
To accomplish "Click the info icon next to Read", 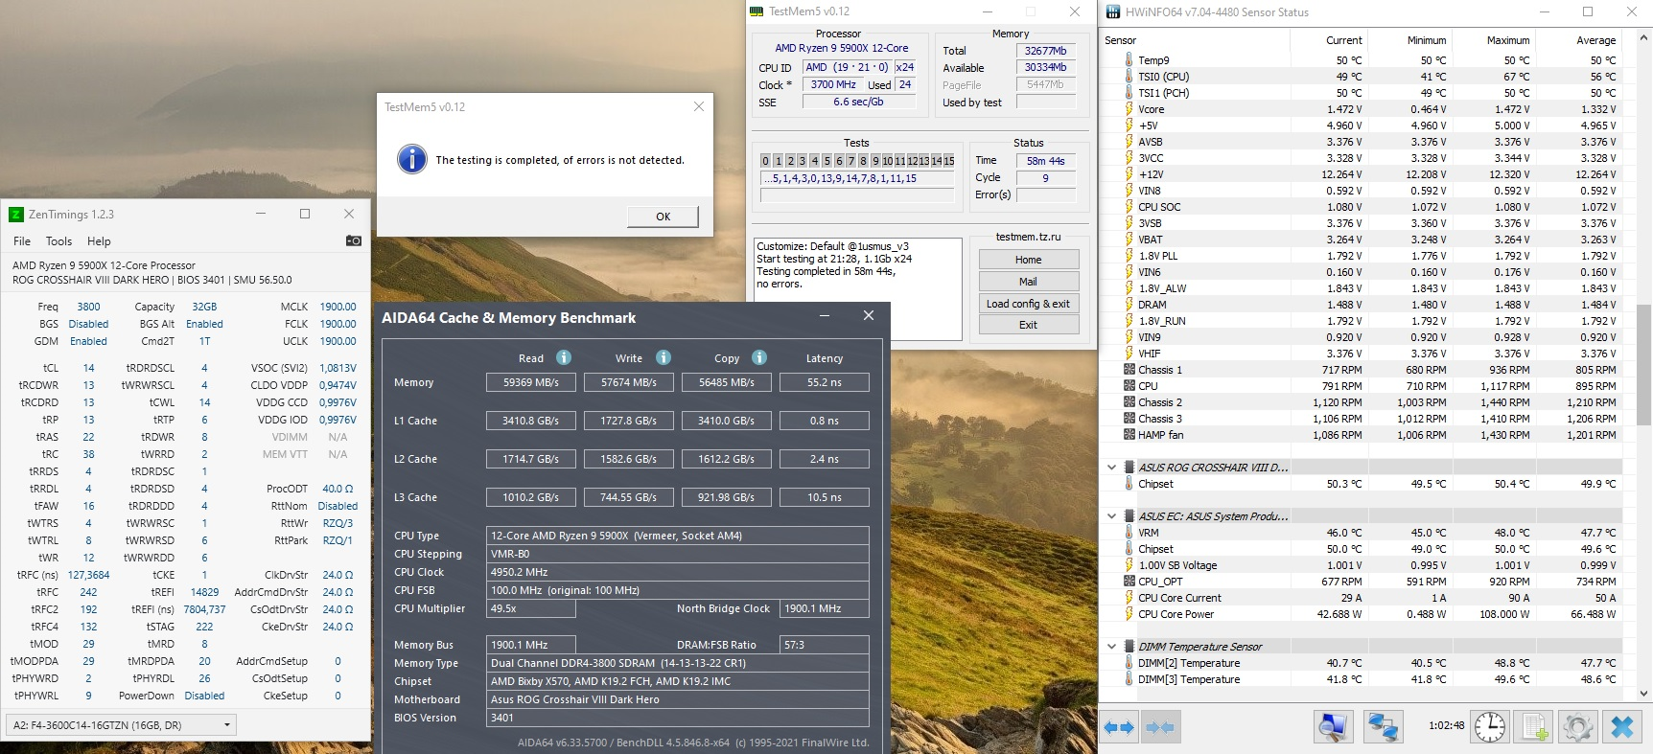I will (x=564, y=357).
